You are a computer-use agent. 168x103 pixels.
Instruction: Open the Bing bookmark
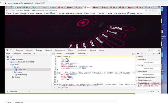click(52, 14)
